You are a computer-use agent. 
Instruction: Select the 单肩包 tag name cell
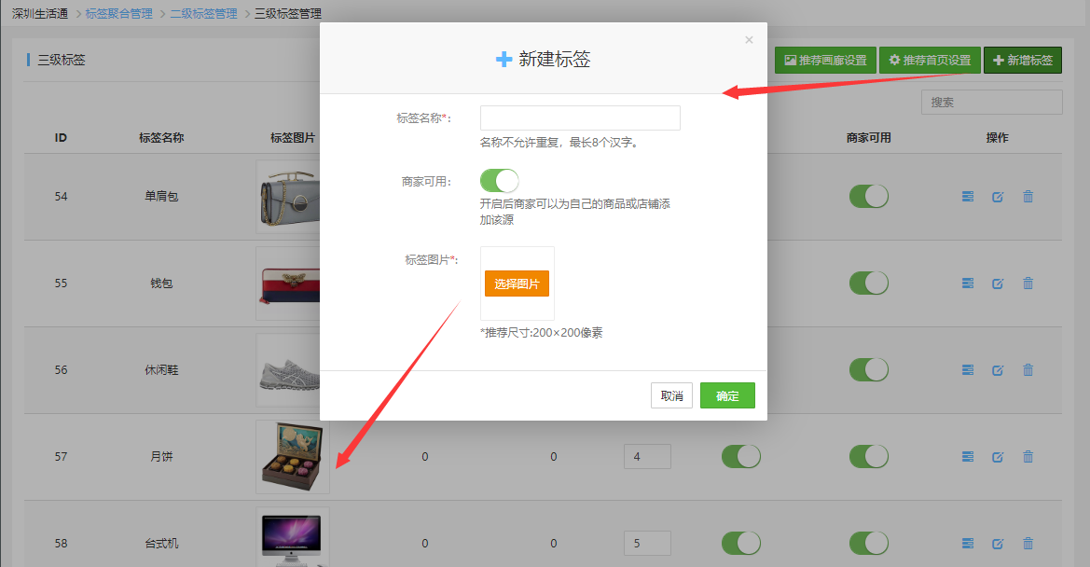161,197
